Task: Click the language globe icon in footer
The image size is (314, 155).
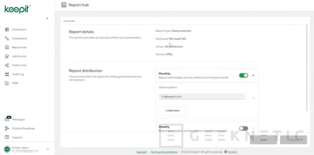Action: (226, 152)
